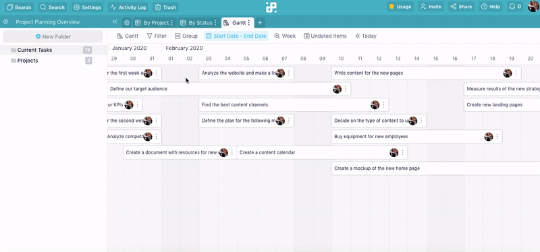The image size is (540, 252).
Task: Open options for Write content for new pages
Action: pyautogui.click(x=516, y=73)
